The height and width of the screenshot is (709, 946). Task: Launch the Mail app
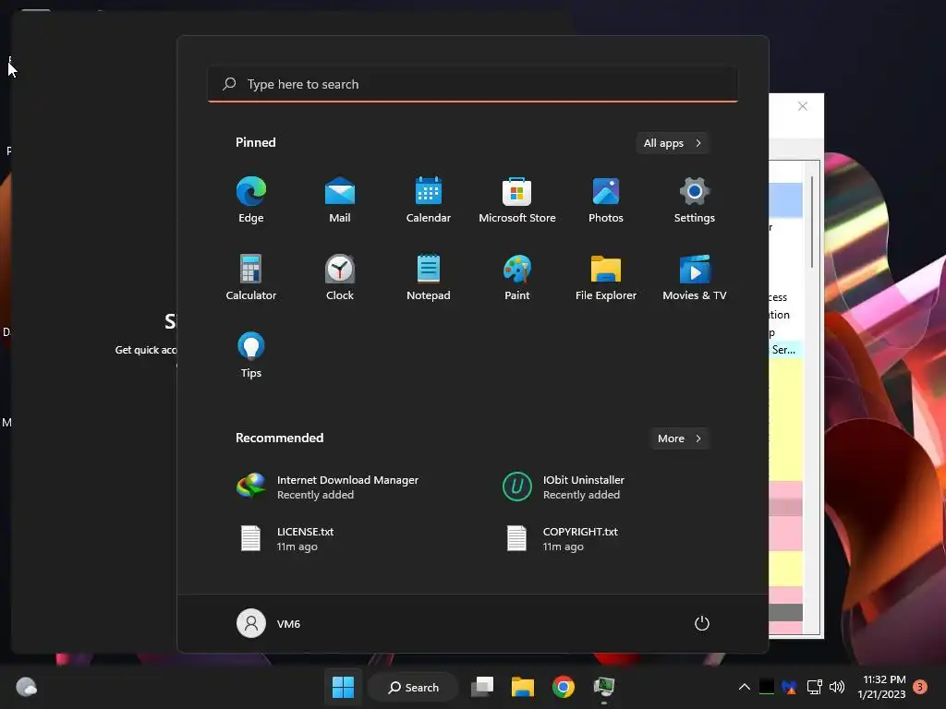click(x=340, y=199)
